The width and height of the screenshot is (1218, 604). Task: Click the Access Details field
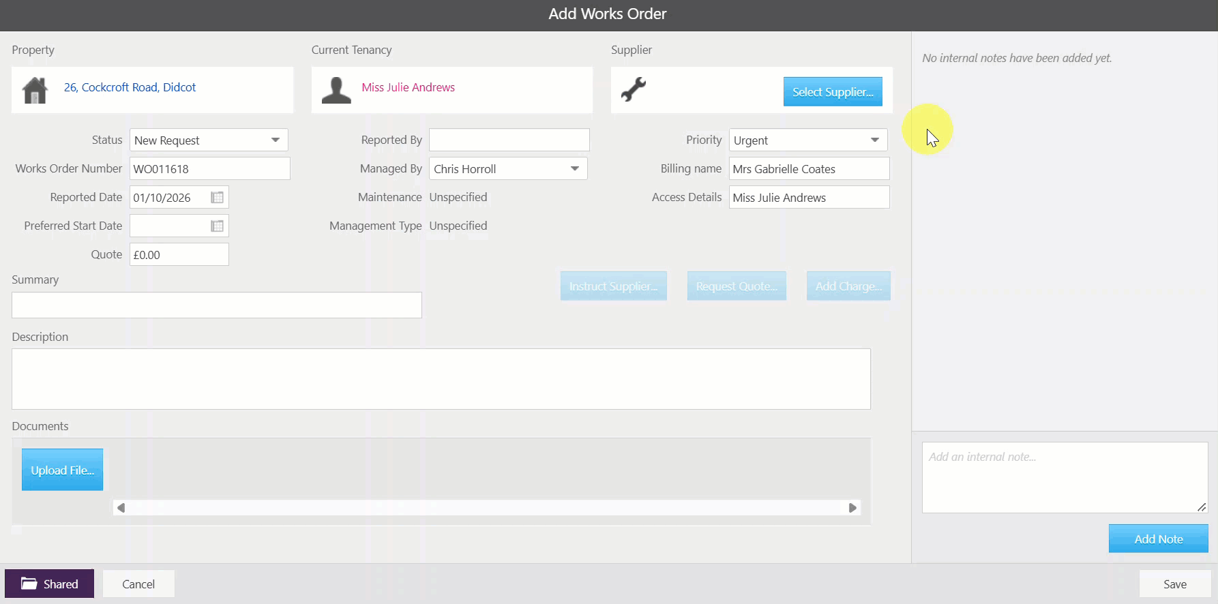pyautogui.click(x=809, y=197)
